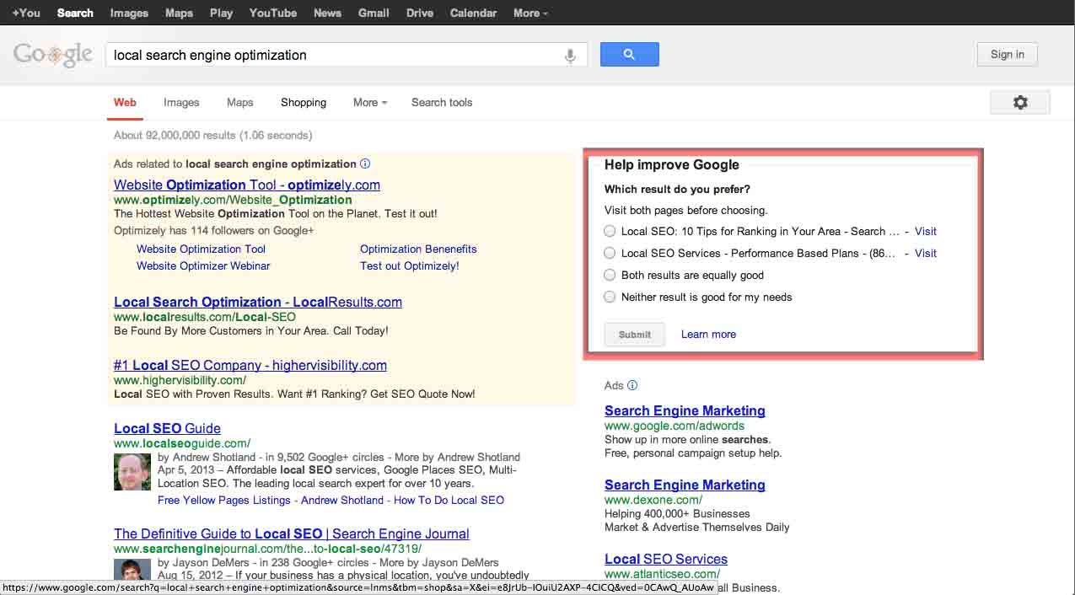Click the Sign in button
Image resolution: width=1075 pixels, height=595 pixels.
tap(1008, 55)
